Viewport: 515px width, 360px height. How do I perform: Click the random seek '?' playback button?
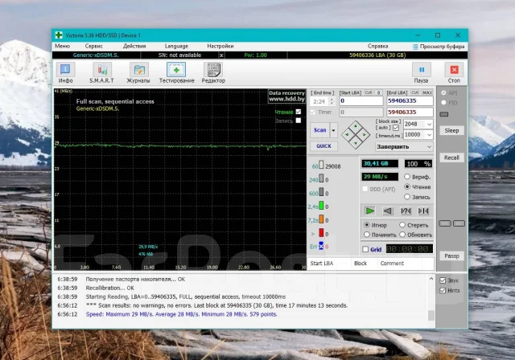tap(406, 211)
